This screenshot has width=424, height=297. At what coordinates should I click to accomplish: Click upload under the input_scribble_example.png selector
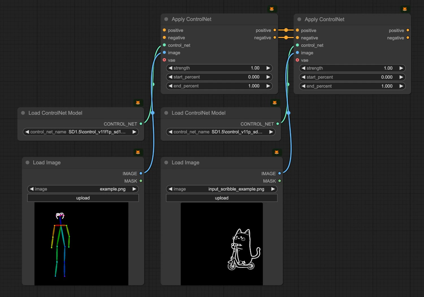coord(222,198)
